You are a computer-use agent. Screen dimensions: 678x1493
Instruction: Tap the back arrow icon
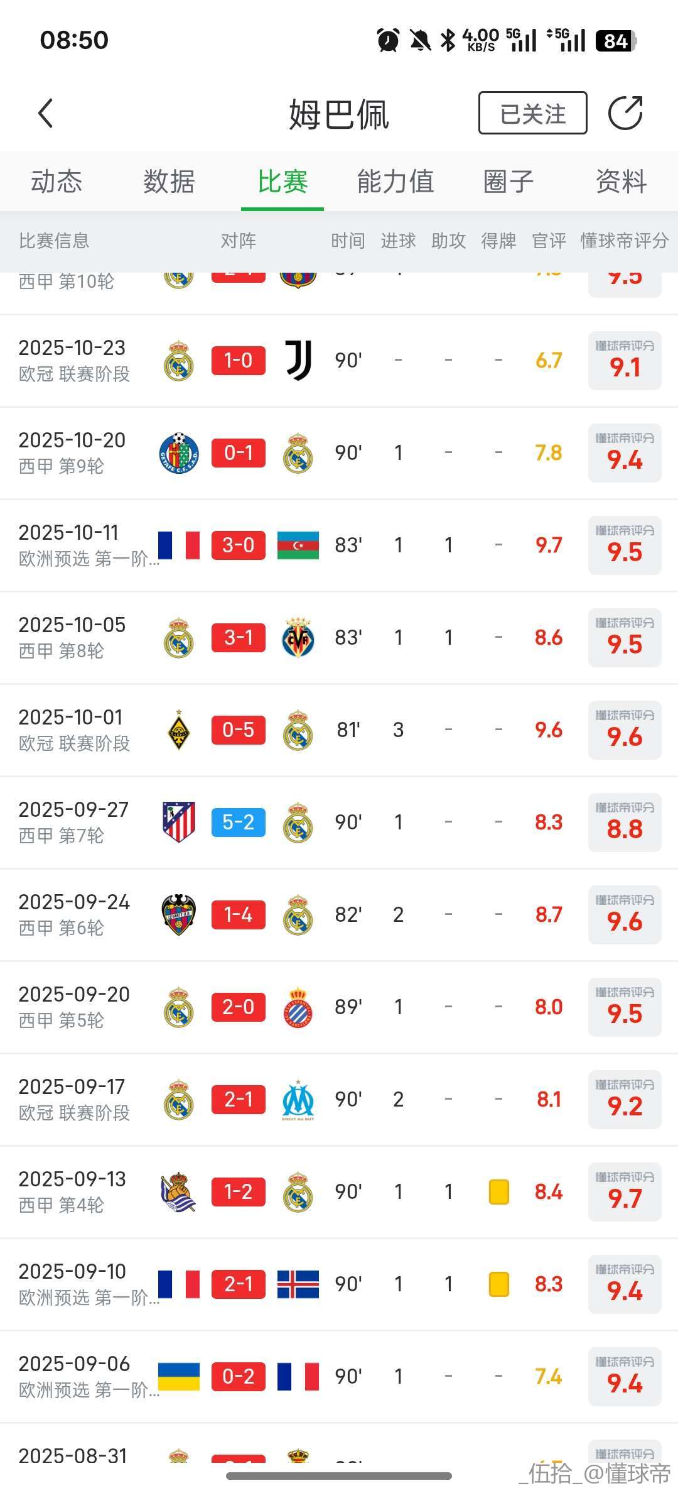45,114
